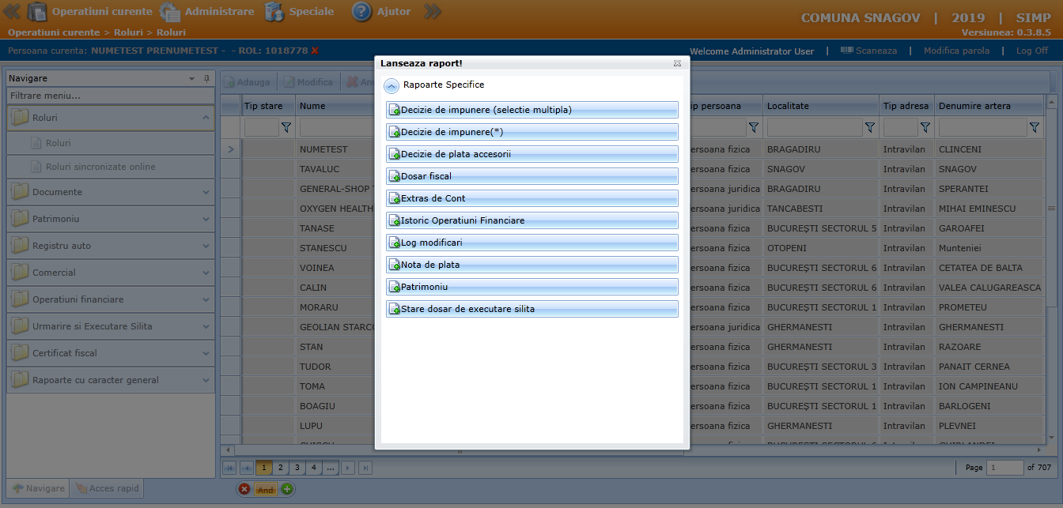Click filter funnel icon under Localitate column

[870, 127]
